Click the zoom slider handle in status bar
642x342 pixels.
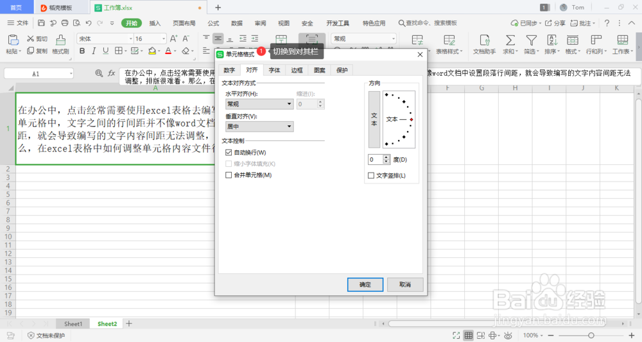coord(591,336)
